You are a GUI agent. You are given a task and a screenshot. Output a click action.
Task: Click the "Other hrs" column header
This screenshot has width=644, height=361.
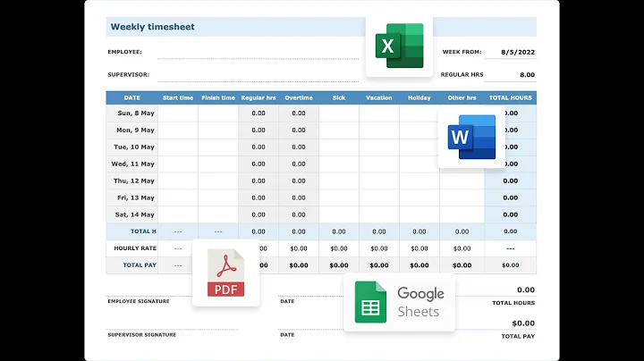(x=462, y=97)
